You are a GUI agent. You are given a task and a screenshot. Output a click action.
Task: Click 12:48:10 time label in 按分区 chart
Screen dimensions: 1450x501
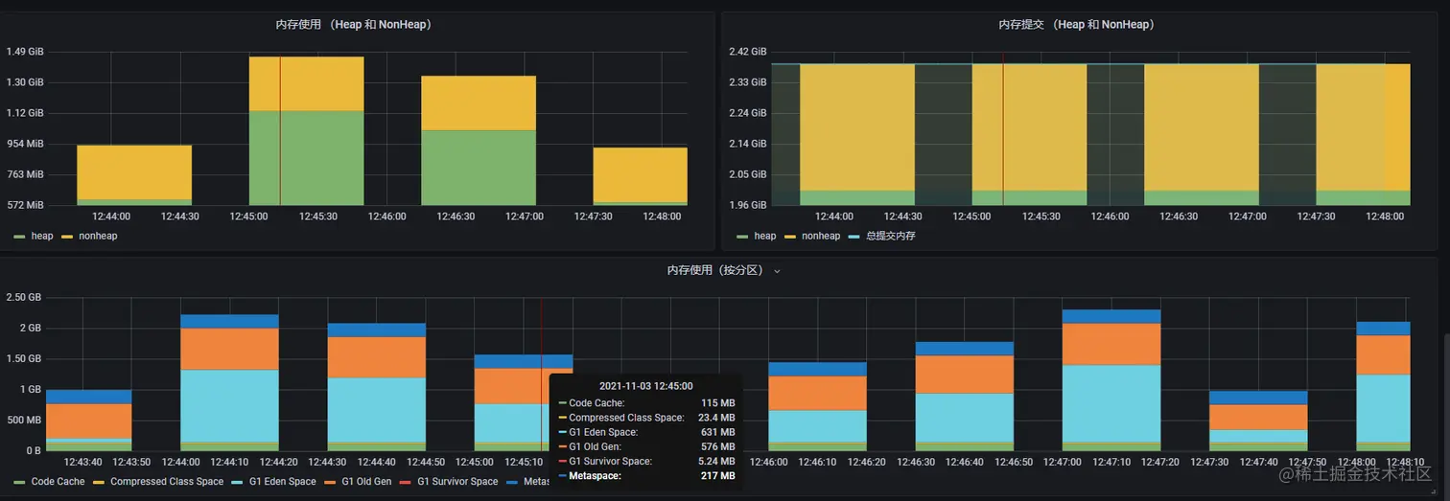click(1405, 462)
